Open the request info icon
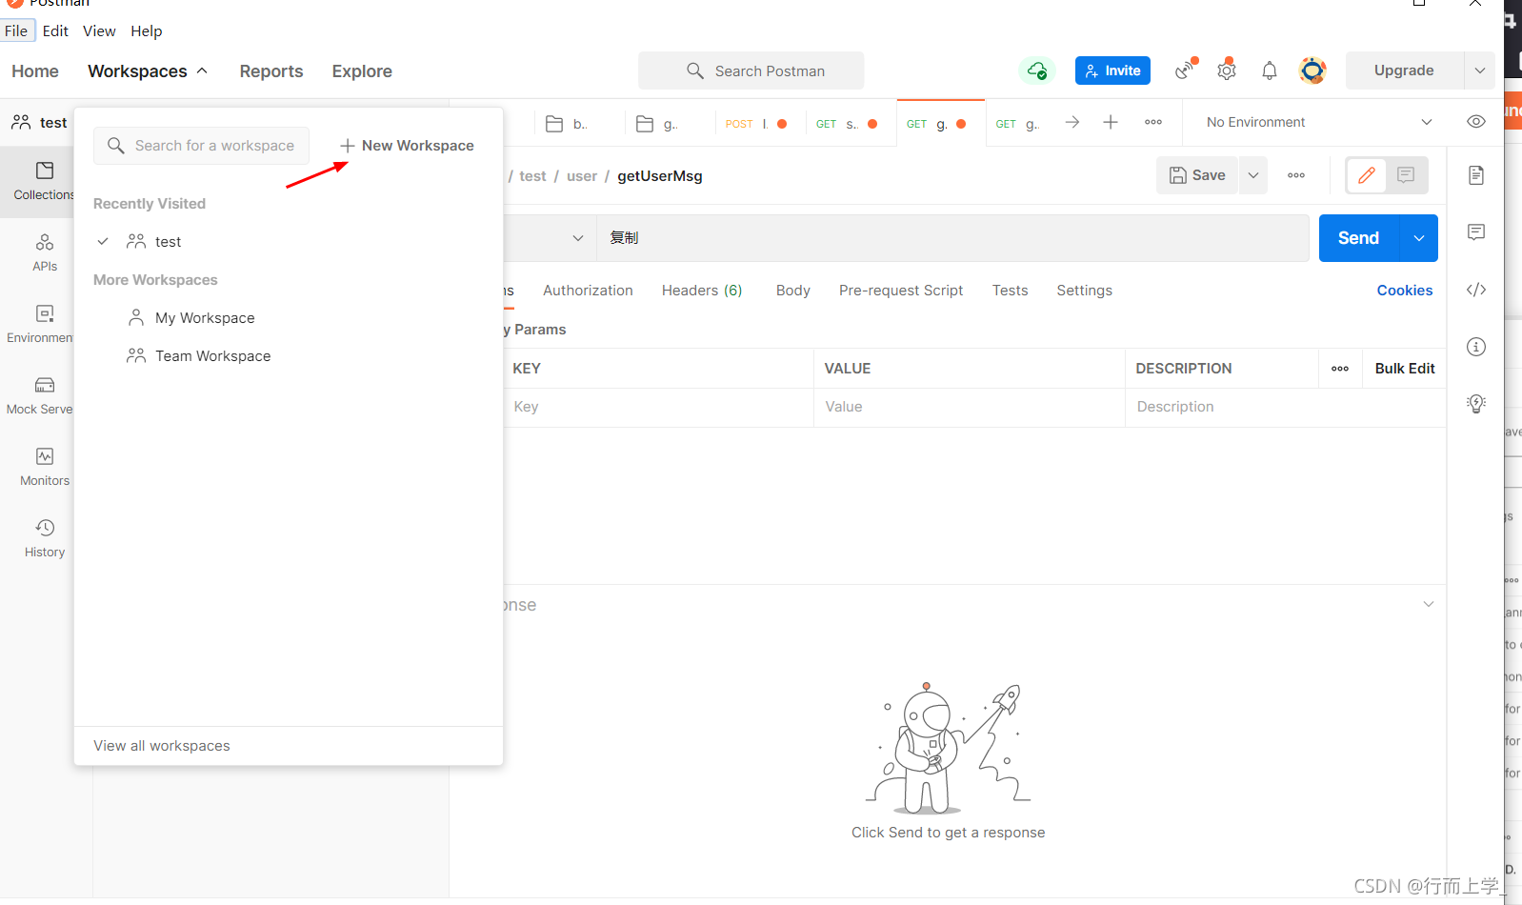This screenshot has width=1522, height=905. tap(1476, 347)
